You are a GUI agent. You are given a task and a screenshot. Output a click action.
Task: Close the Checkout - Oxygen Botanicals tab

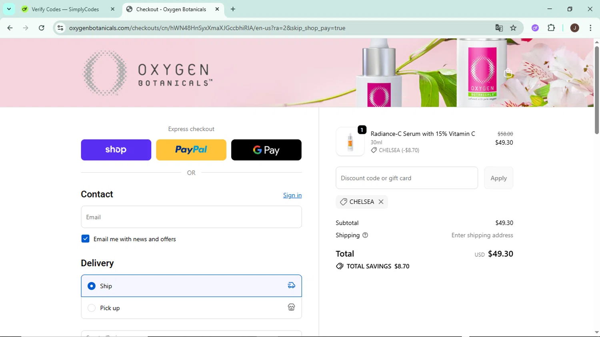tap(217, 9)
